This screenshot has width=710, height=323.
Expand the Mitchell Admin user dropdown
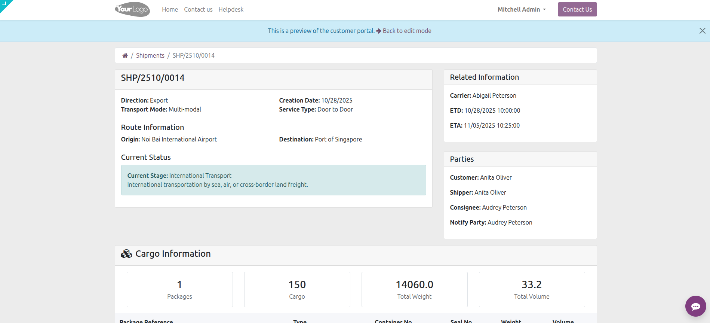pos(522,9)
